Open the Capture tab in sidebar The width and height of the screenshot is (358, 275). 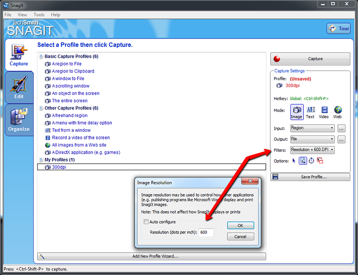[19, 55]
